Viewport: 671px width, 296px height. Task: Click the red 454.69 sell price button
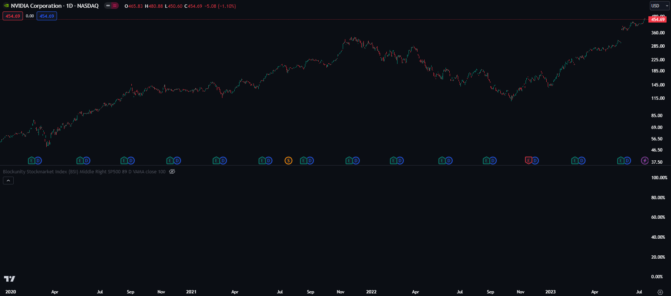[13, 16]
